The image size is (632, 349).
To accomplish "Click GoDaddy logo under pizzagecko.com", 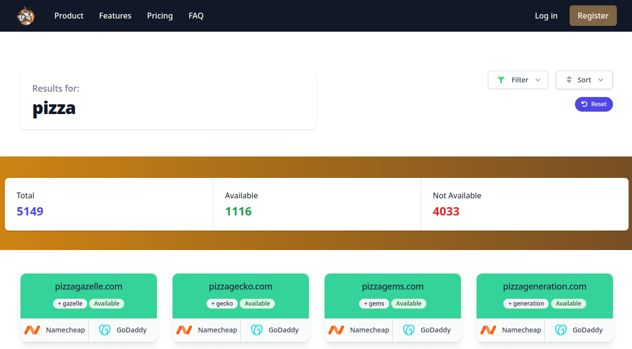I will click(257, 330).
